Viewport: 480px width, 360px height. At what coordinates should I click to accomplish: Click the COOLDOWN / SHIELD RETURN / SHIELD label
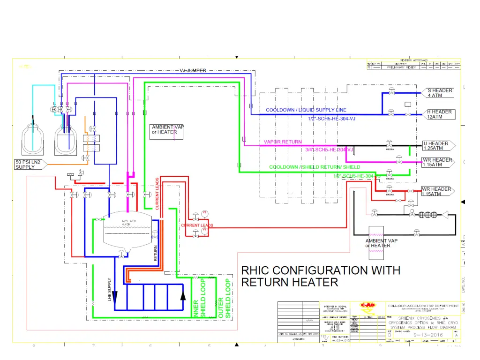(315, 167)
